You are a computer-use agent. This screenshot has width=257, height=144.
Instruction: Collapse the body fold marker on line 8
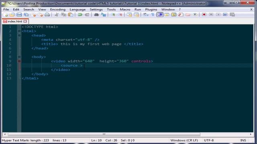19,57
